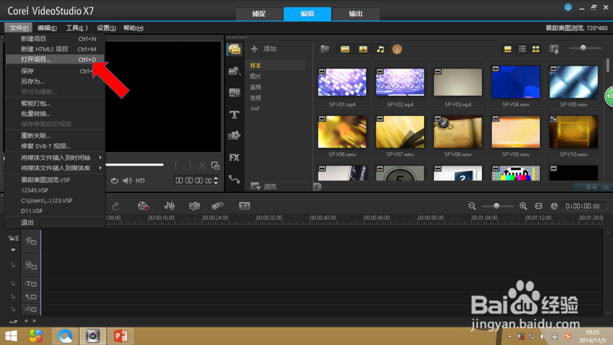Expand 将媒体文件插入到时间轴 submenu

click(x=55, y=157)
